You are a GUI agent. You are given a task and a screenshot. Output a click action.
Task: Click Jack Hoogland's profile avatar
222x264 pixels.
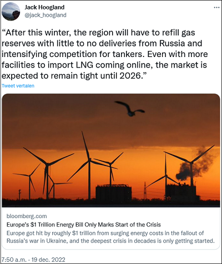[x=11, y=12]
